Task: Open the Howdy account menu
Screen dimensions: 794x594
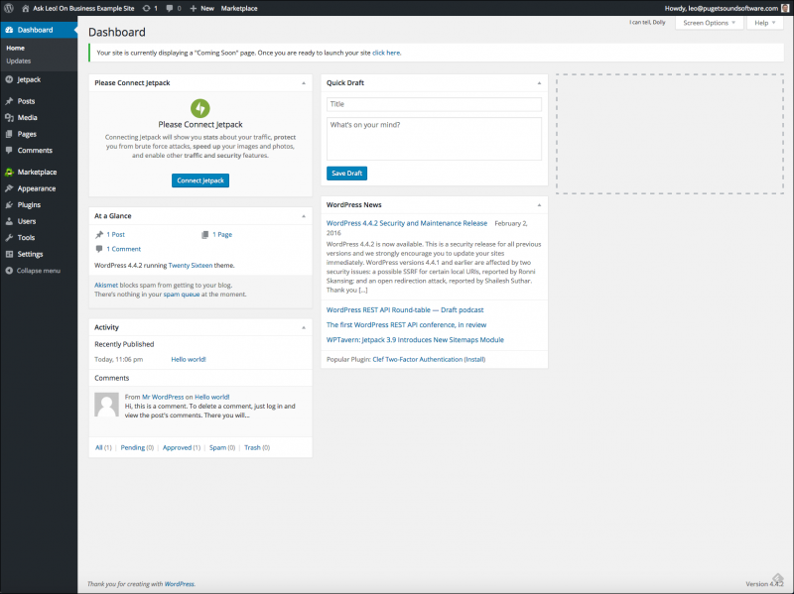Action: point(728,8)
